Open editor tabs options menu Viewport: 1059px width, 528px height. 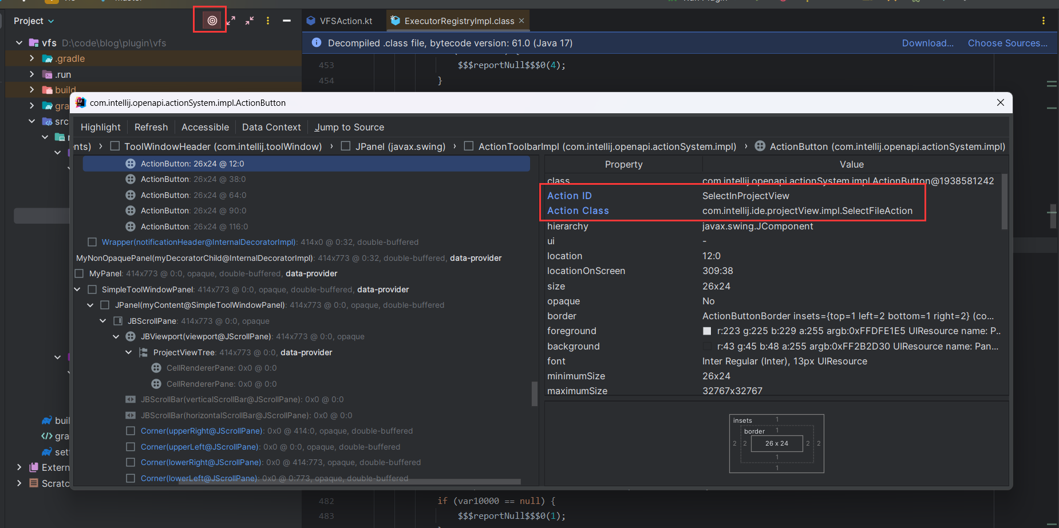(x=1044, y=21)
